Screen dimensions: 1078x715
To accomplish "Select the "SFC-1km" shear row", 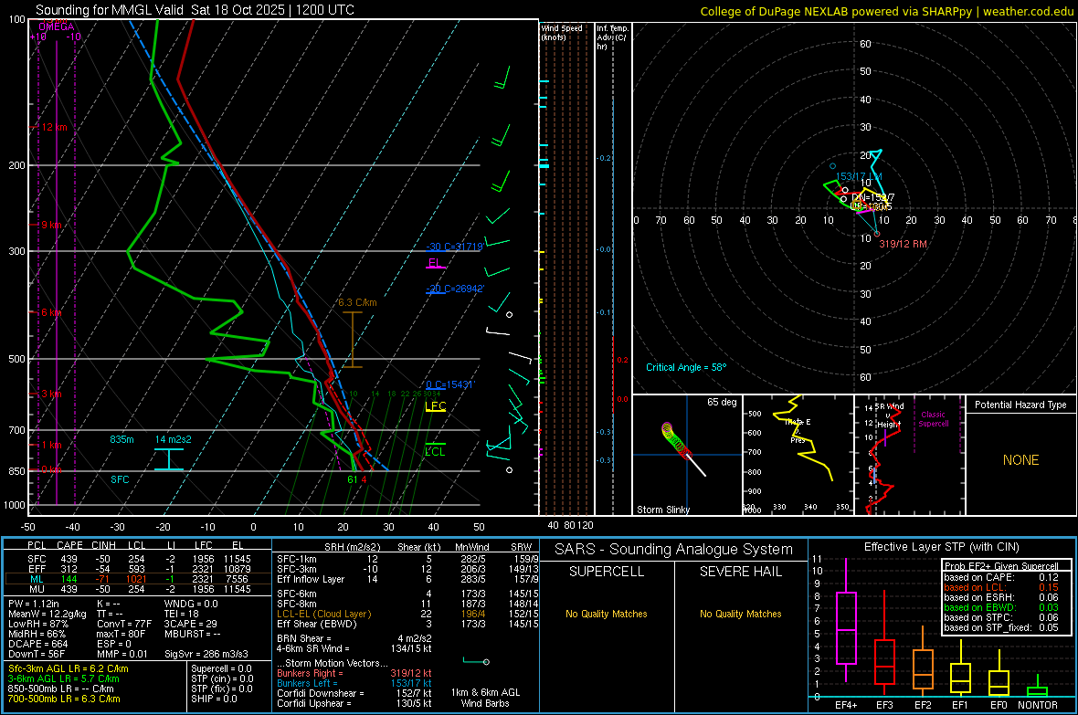I will [407, 559].
